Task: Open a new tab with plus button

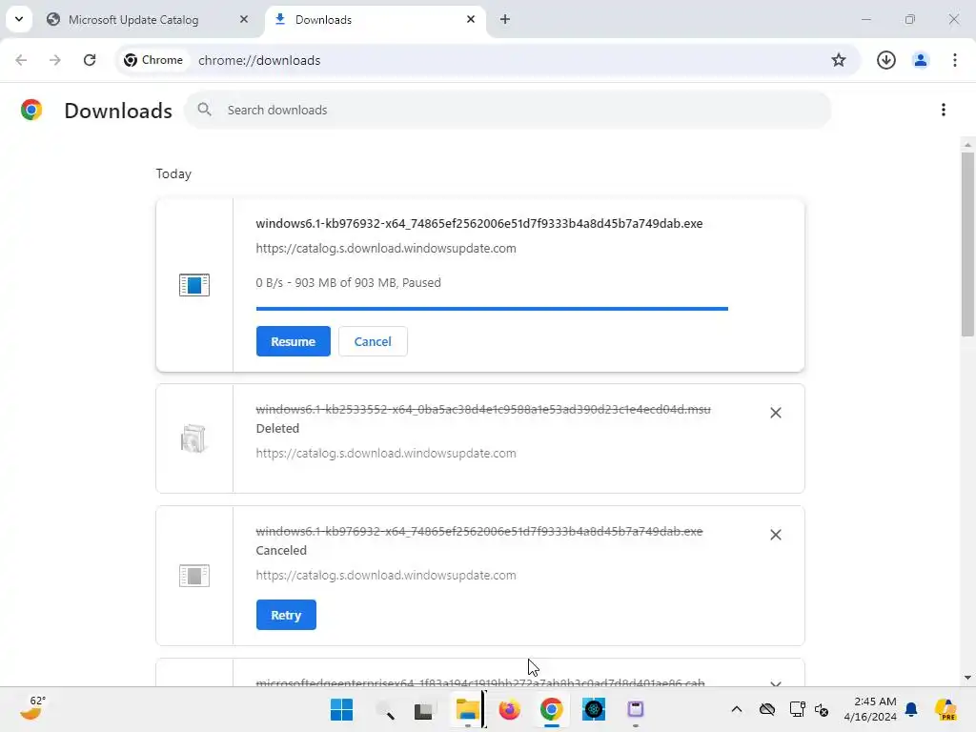Action: click(505, 19)
